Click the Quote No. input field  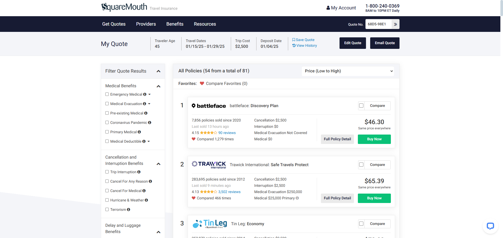coord(379,24)
